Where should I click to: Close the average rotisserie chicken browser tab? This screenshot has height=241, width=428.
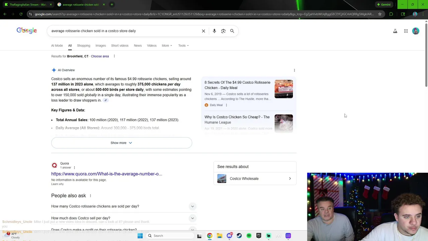point(104,5)
